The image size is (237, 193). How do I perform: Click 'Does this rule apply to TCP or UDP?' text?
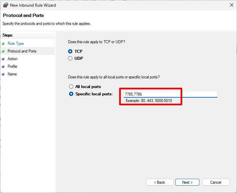(97, 42)
